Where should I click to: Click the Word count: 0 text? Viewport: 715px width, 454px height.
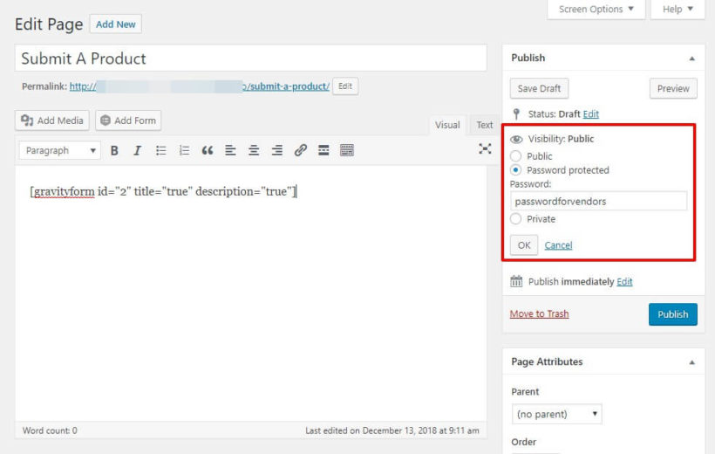[51, 430]
